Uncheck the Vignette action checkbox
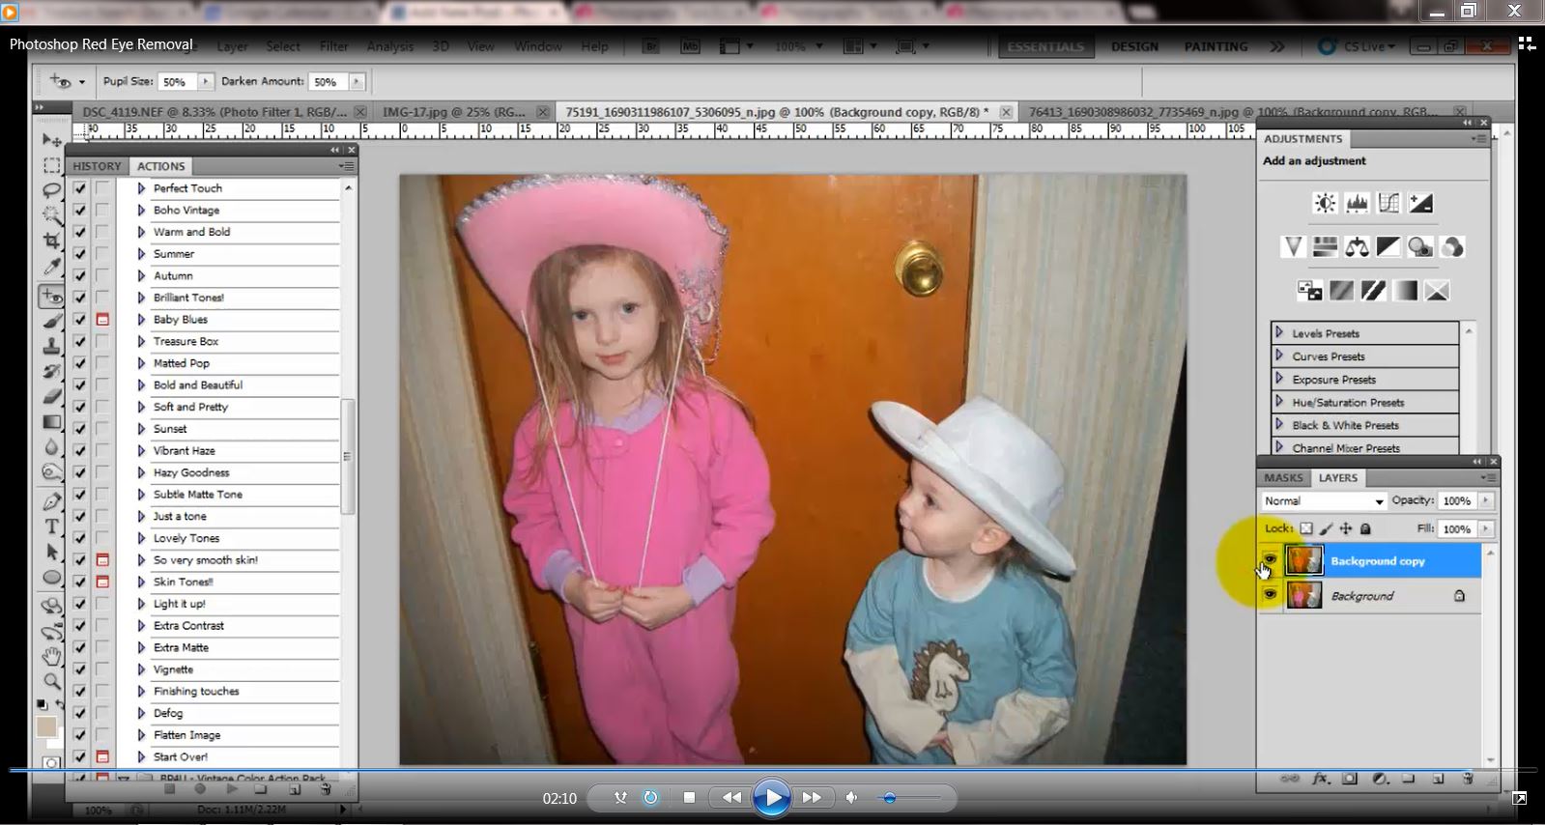 coord(80,669)
